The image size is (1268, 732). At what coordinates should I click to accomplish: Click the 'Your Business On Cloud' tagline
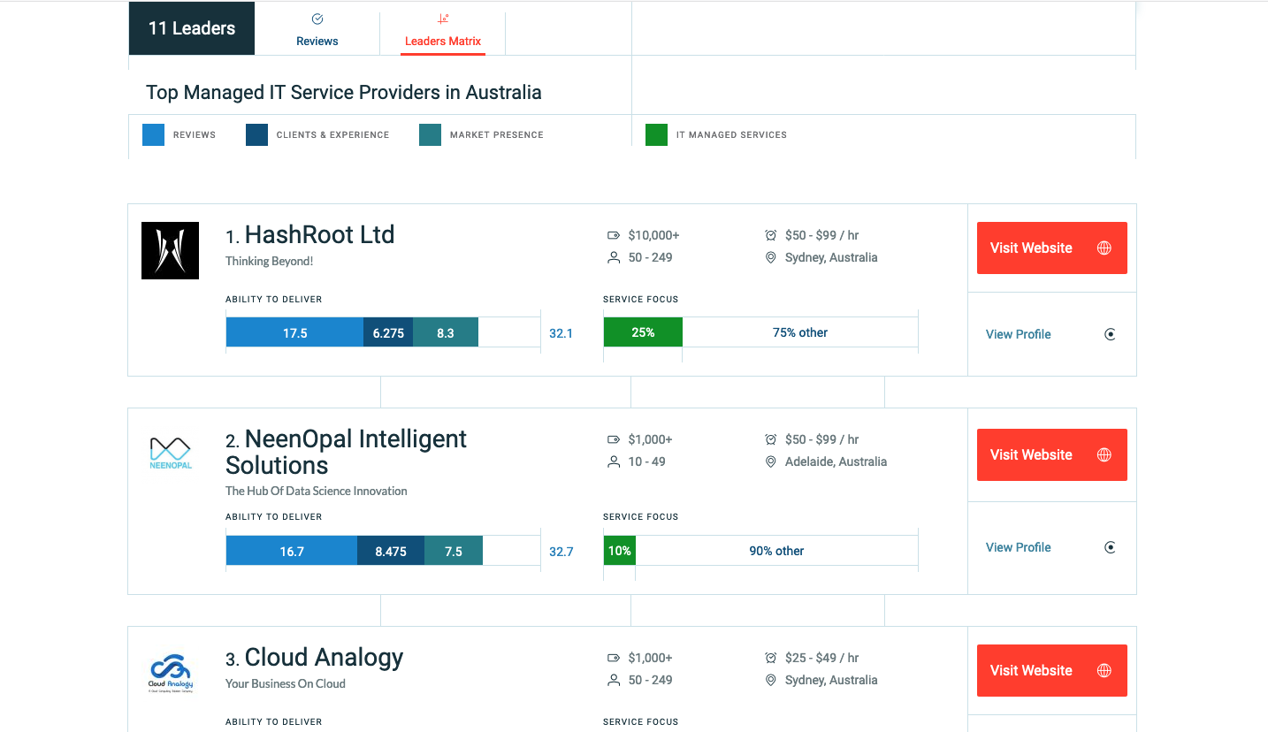pos(286,683)
